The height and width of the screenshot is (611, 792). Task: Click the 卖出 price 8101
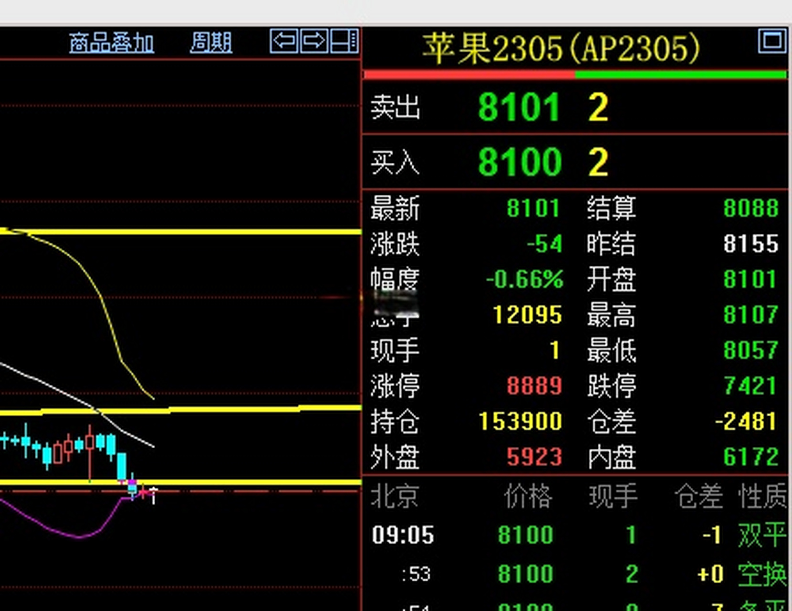(520, 107)
